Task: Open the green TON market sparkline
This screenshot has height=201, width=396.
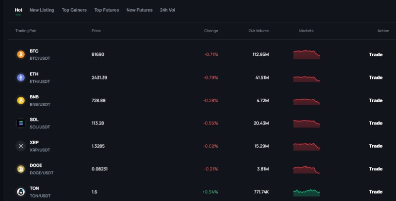Action: [306, 193]
